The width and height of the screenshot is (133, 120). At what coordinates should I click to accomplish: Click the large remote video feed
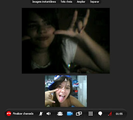[x=66, y=41]
